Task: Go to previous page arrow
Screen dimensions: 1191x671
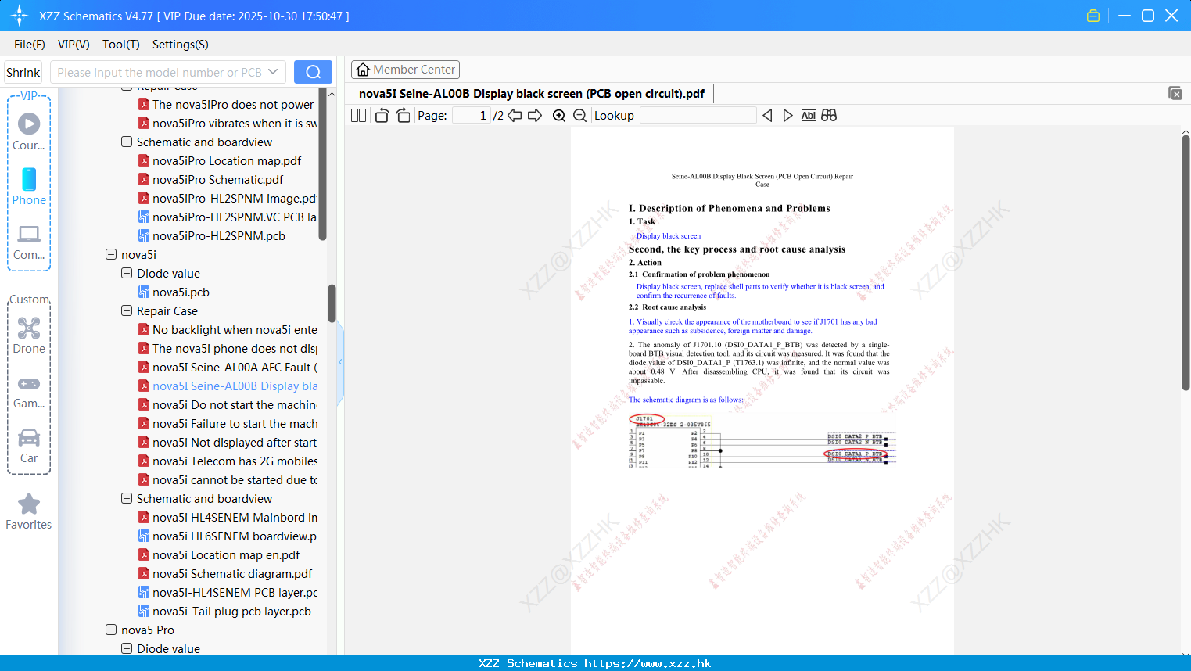Action: (x=515, y=116)
